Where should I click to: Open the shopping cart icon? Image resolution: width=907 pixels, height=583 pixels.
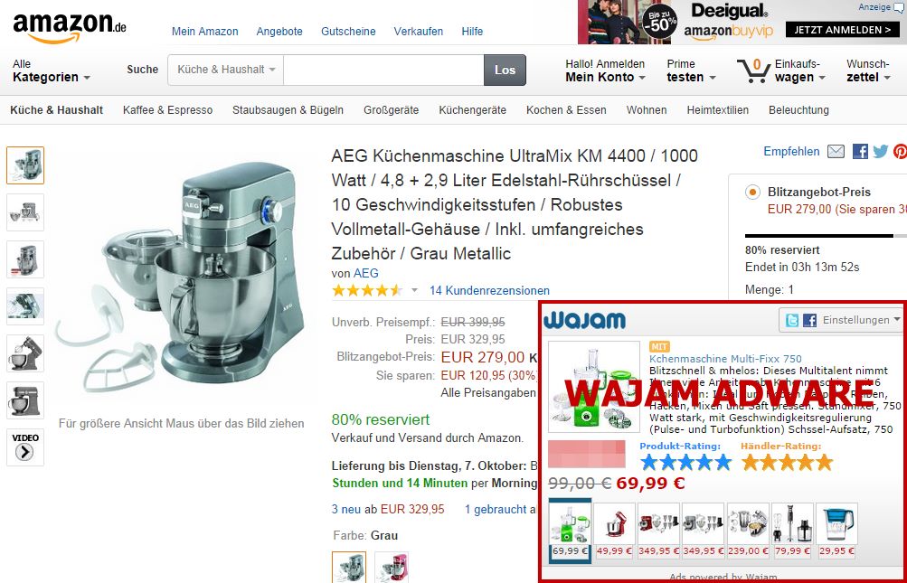[753, 71]
